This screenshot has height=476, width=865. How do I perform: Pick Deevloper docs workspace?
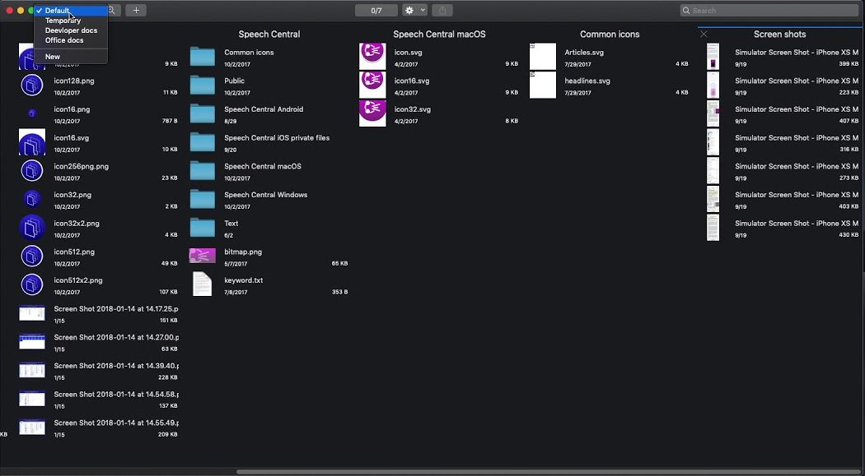point(71,30)
